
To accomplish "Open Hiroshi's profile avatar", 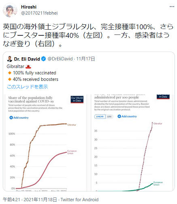I will point(10,10).
